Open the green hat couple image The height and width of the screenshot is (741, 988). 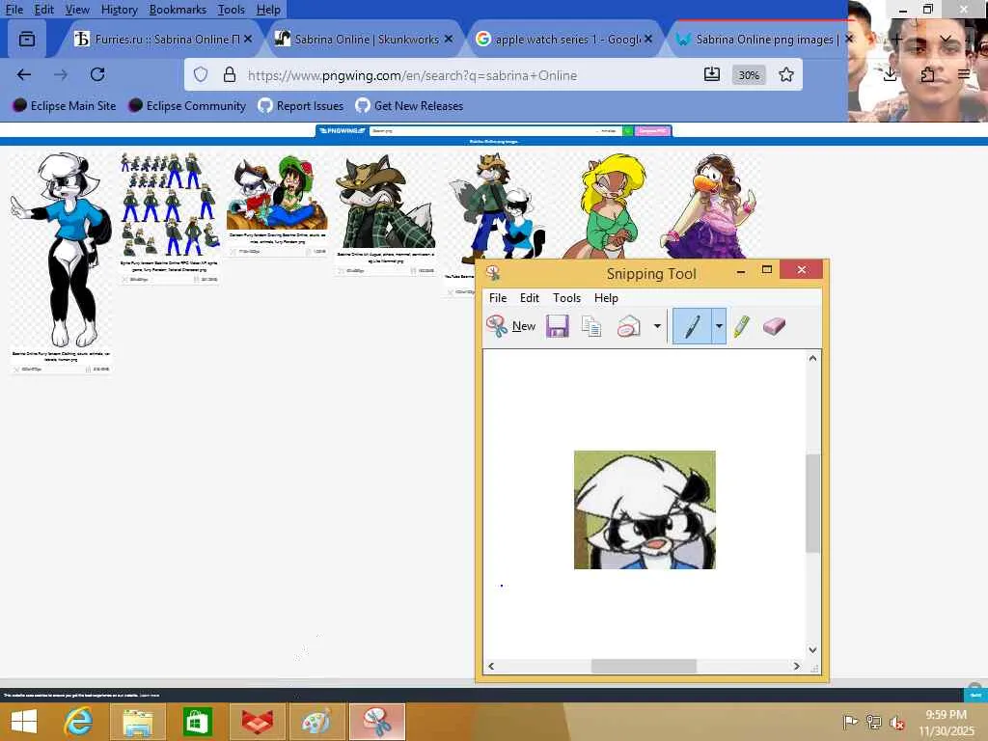277,192
